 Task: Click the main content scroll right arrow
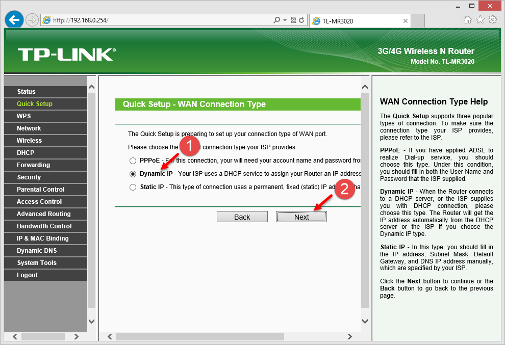point(349,337)
